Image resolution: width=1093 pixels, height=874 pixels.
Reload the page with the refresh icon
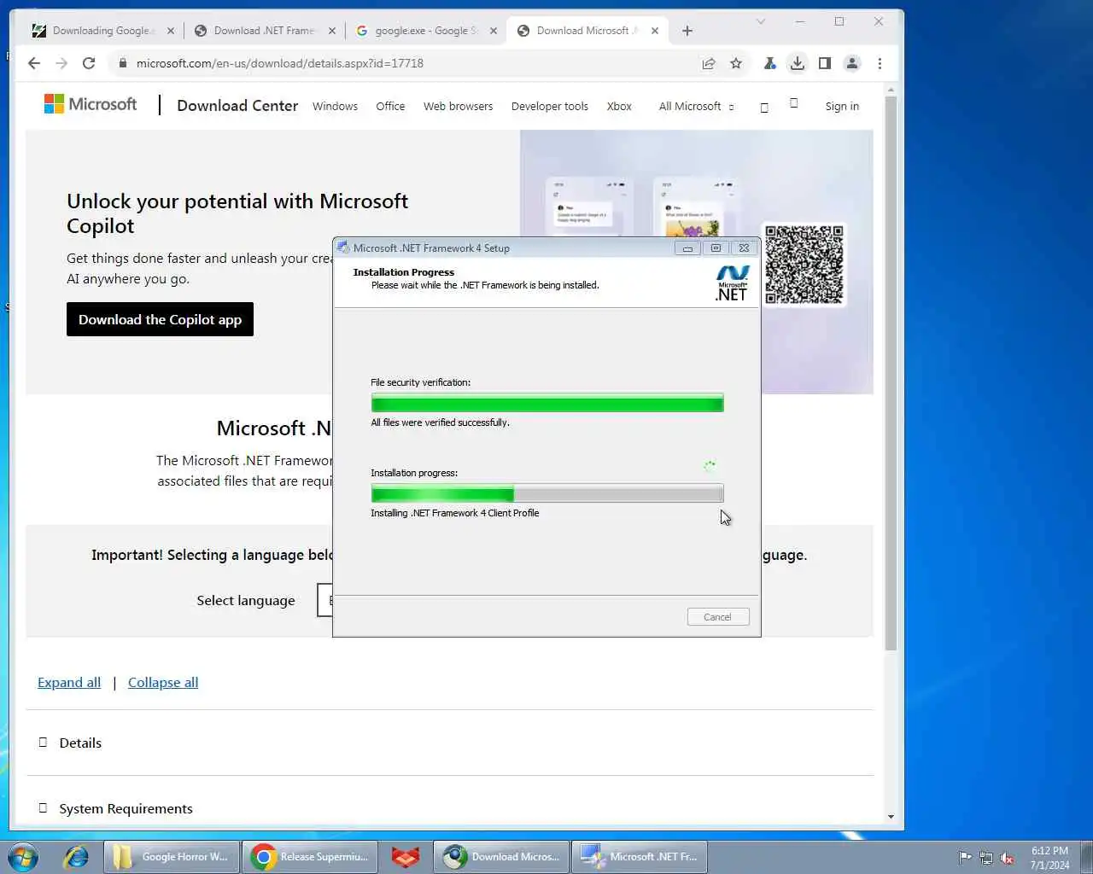coord(89,63)
